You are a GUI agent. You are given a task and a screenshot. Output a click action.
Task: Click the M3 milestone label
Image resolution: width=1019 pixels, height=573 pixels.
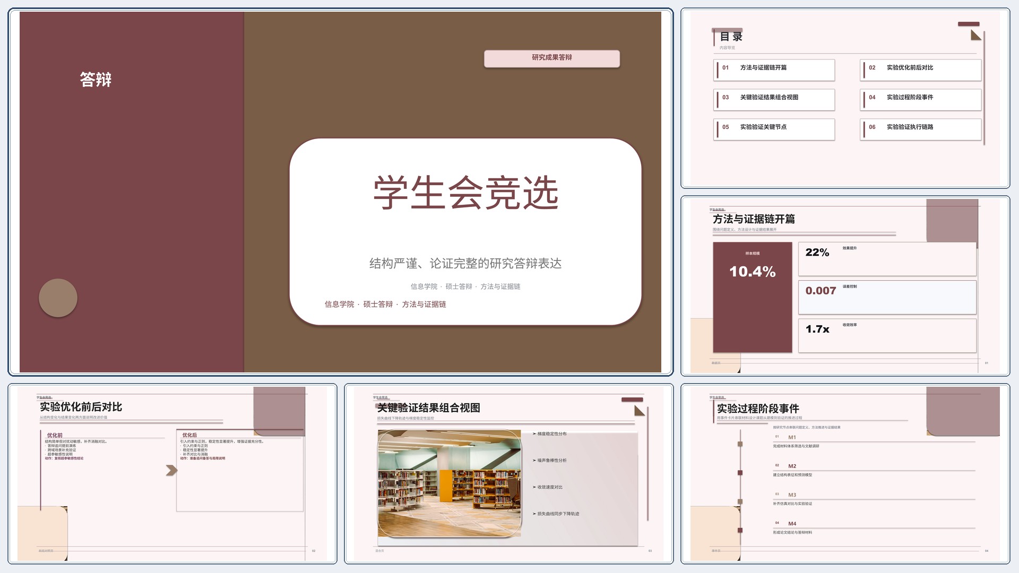tap(792, 494)
